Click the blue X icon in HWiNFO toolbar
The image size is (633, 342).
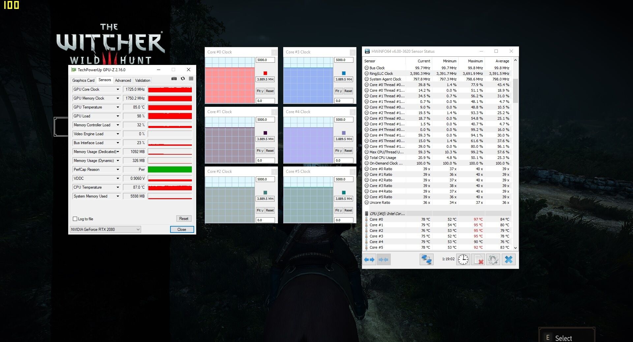(x=509, y=260)
